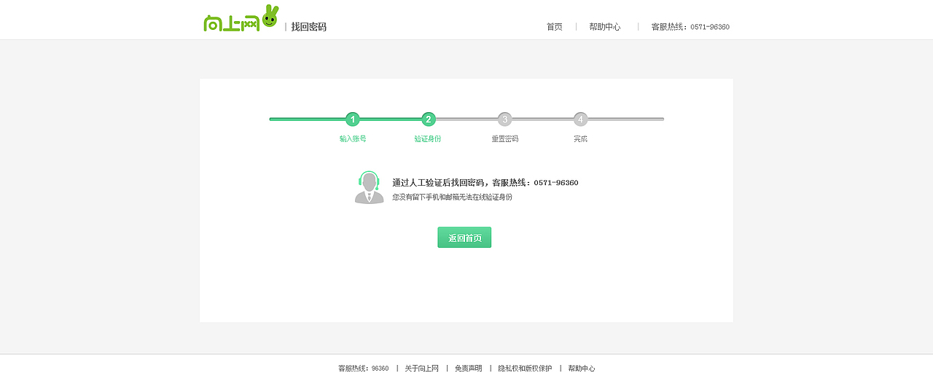Click the 向上网 rabbit logo
The width and height of the screenshot is (933, 381).
[241, 18]
